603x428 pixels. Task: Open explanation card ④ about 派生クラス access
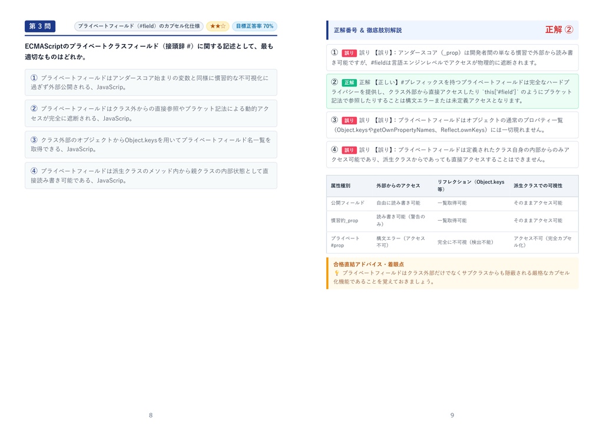[x=452, y=155]
